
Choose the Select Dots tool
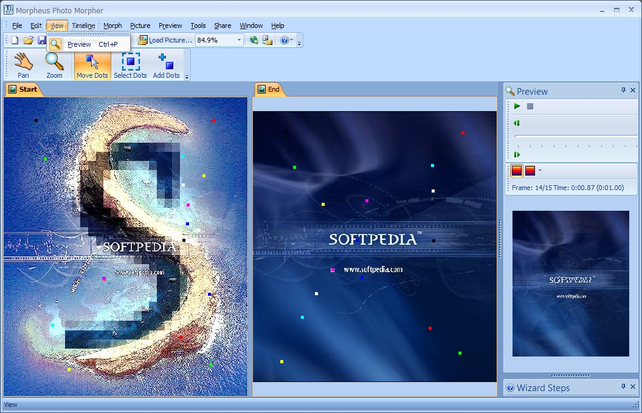coord(130,64)
